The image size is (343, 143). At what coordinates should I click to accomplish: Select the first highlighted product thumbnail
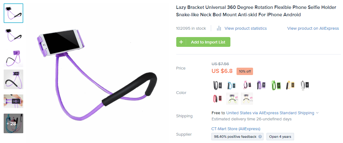[13, 13]
